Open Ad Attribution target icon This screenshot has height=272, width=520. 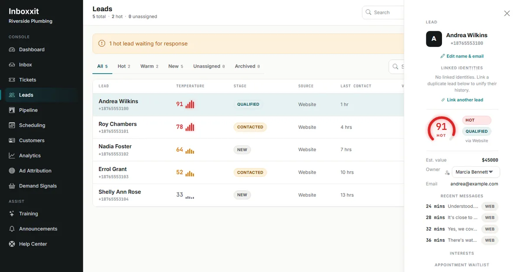(12, 171)
